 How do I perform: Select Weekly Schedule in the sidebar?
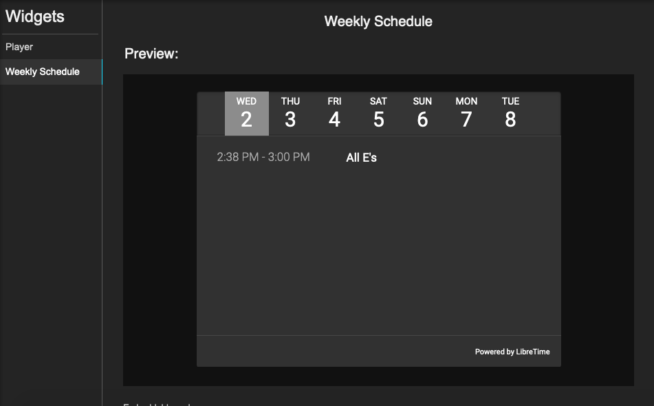pos(43,72)
